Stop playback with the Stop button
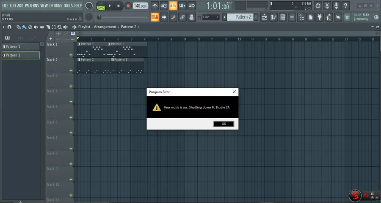Screen dimensions: 381x203 click(x=119, y=5)
